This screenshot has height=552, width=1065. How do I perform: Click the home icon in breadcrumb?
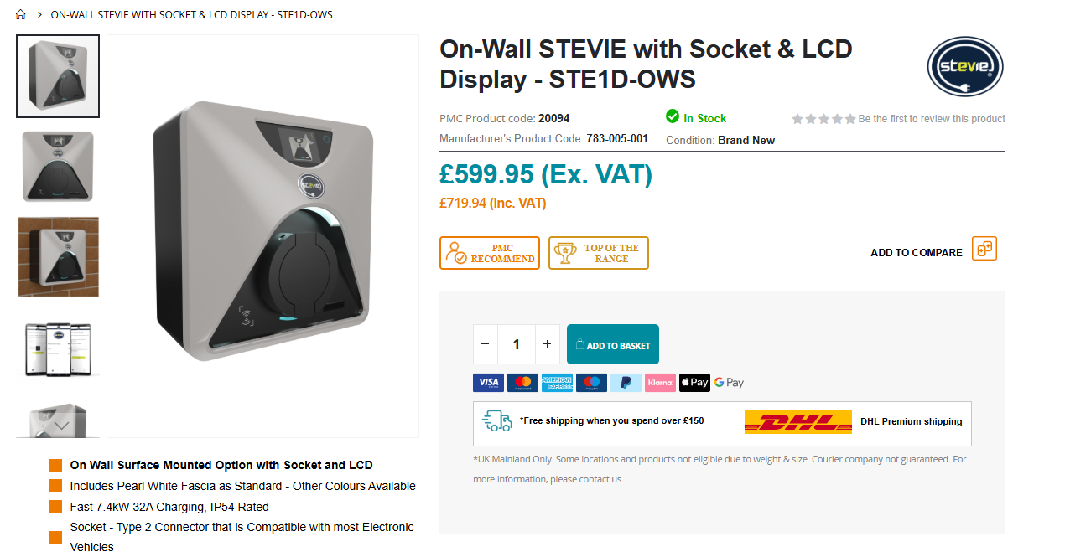21,14
